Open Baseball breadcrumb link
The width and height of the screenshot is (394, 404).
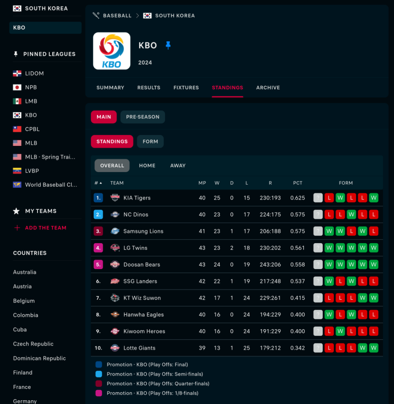[117, 15]
